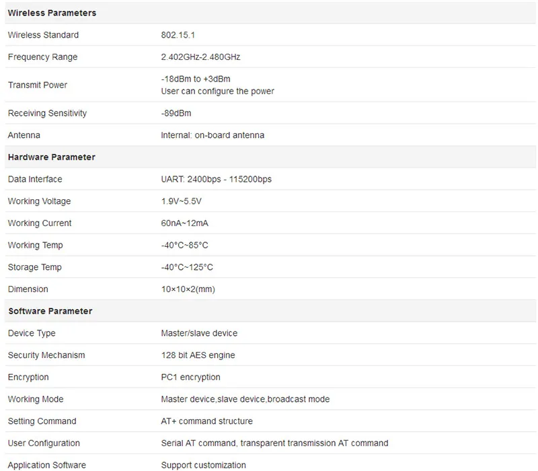Click the Receiving Sensitivity -89dBm value

point(176,113)
